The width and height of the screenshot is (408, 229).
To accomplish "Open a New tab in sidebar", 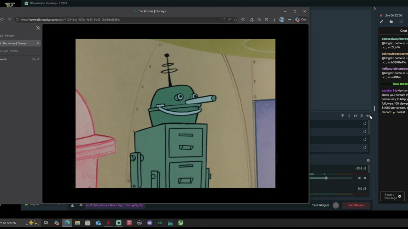I will 20,59.
